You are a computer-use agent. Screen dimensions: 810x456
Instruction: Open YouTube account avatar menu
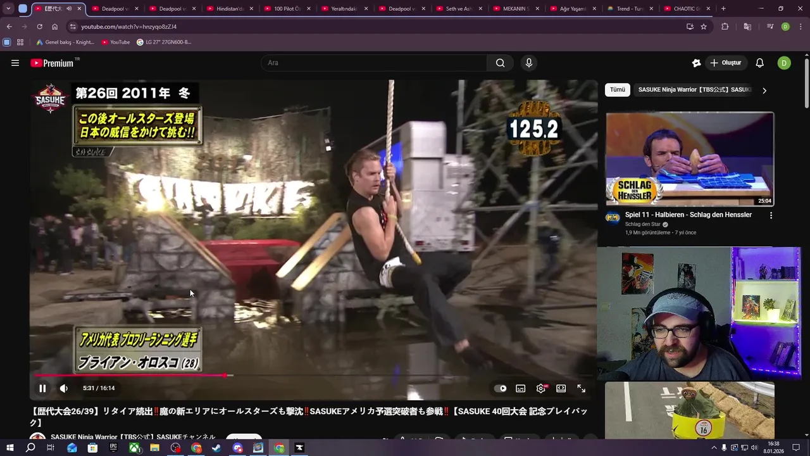(784, 63)
